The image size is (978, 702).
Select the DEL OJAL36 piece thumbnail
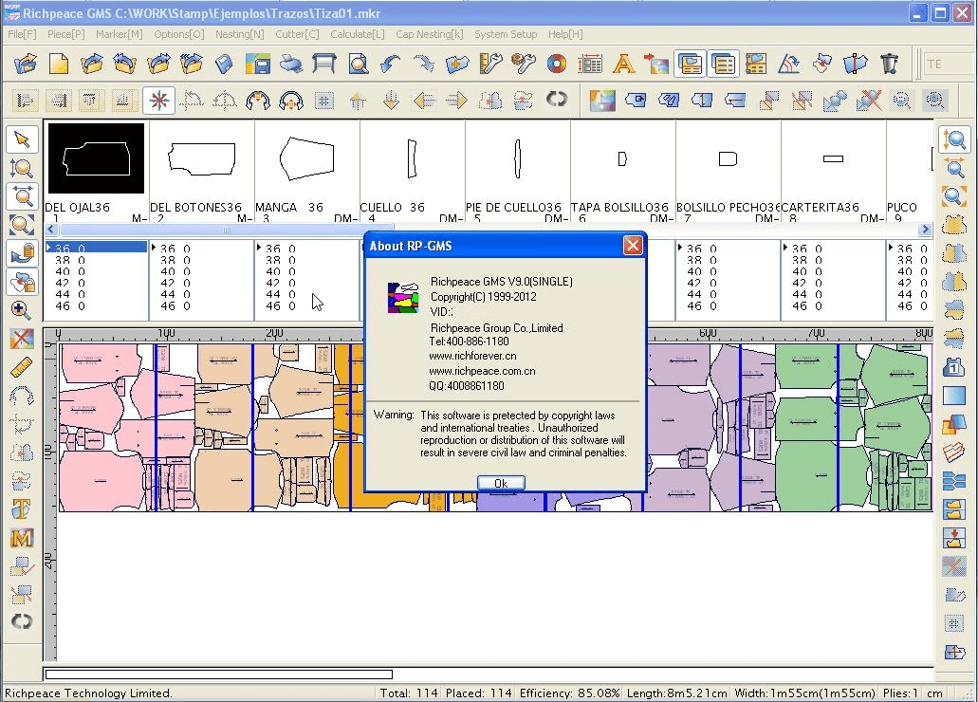(96, 158)
